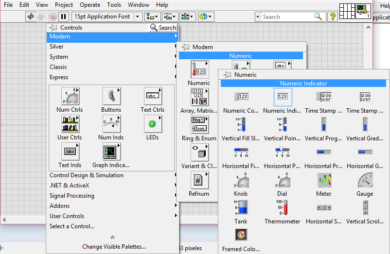Pick the Vertical Scrollbar control
The image size is (390, 254).
[365, 207]
